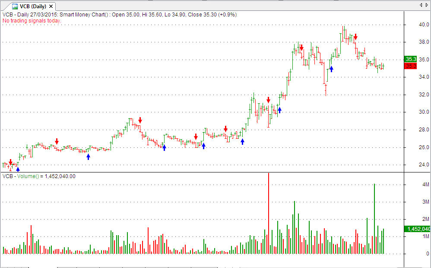Click the 28.0 price axis label
Viewport: 431px width, 268px height.
(x=424, y=129)
